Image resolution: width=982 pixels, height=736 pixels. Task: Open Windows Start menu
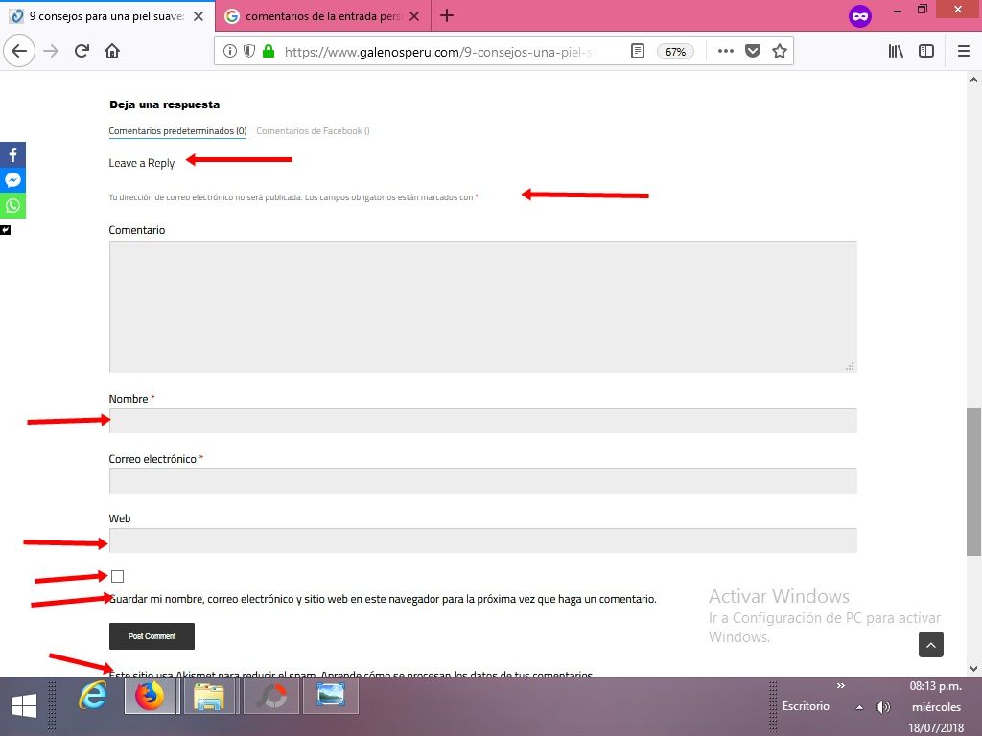coord(24,706)
